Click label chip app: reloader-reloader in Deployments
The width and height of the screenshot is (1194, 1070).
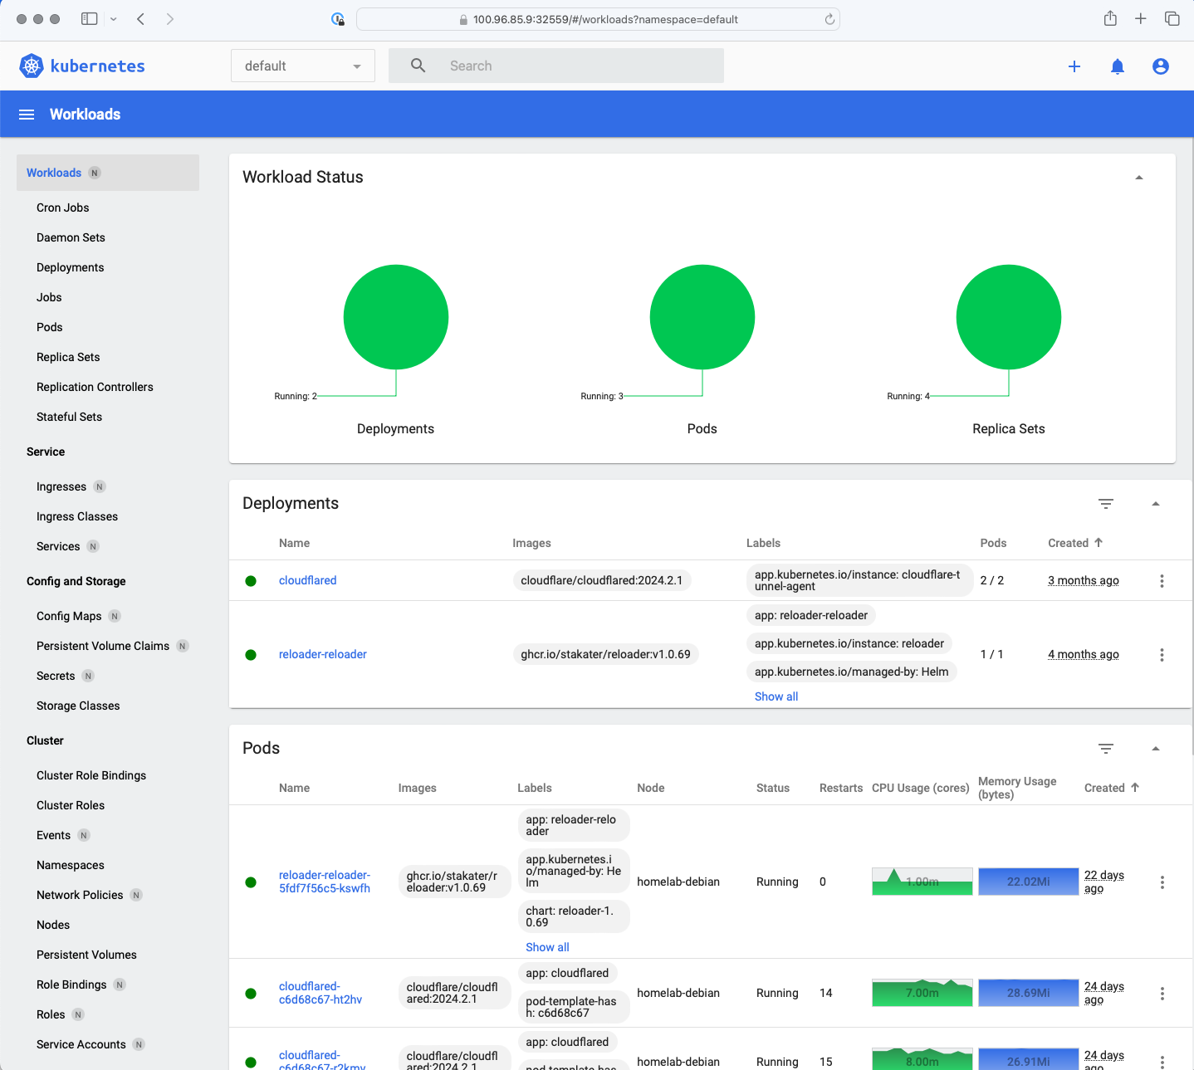pyautogui.click(x=811, y=615)
